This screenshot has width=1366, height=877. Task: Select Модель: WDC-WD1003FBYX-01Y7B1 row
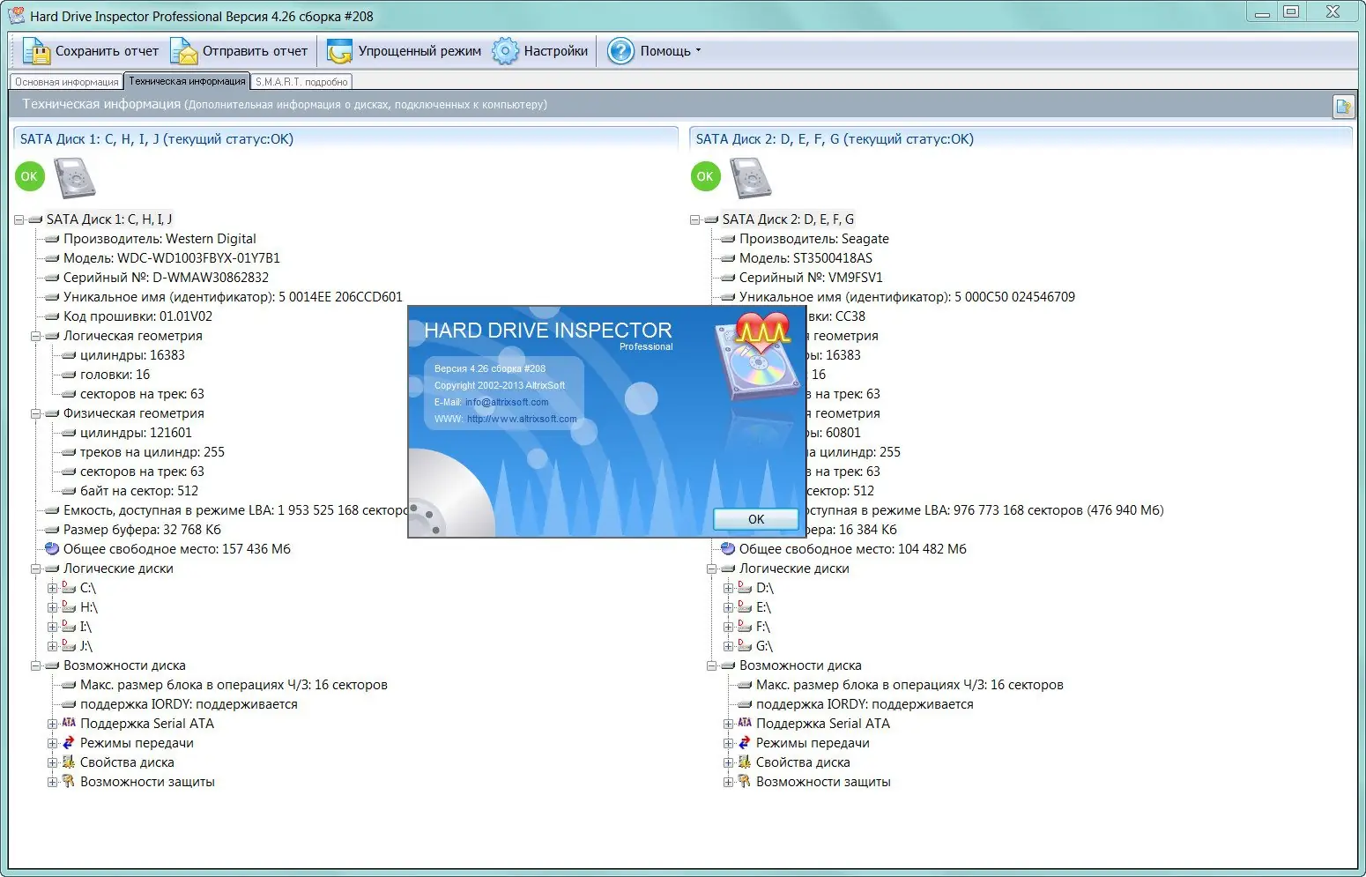click(172, 258)
